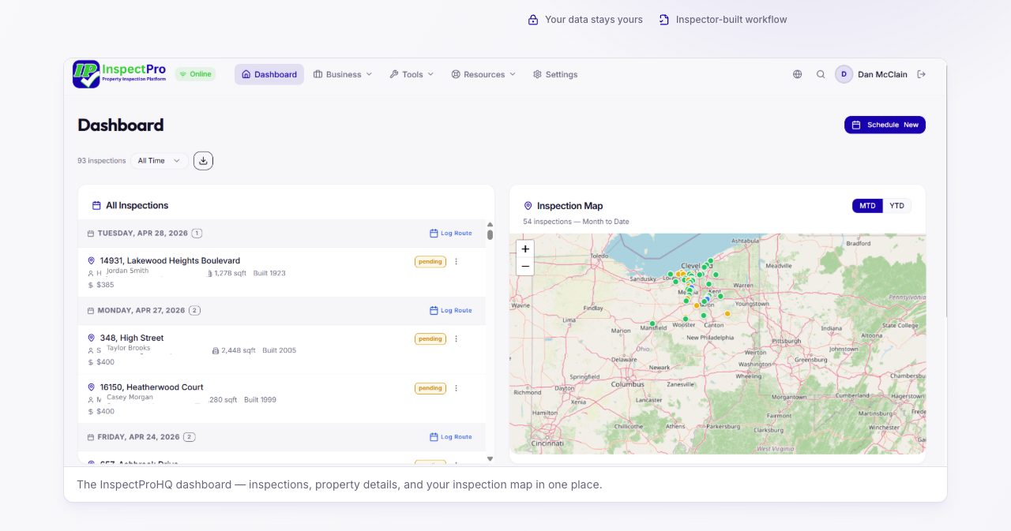Click the Jordan Smith client name
The width and height of the screenshot is (1011, 531).
pyautogui.click(x=127, y=271)
